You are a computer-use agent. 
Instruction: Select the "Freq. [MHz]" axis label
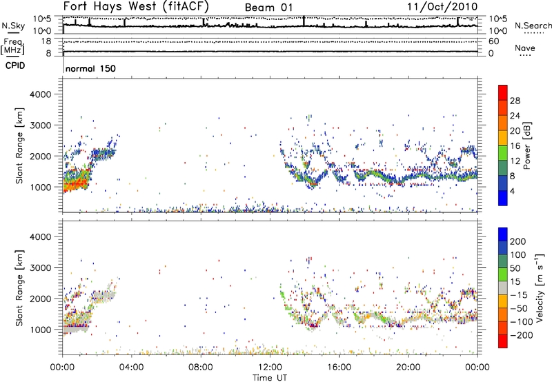(12, 47)
